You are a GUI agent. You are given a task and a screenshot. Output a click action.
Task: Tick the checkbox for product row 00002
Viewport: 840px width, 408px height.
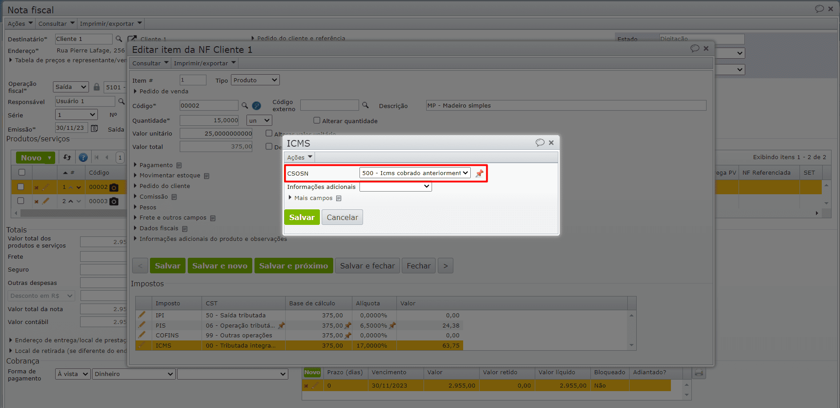click(20, 187)
